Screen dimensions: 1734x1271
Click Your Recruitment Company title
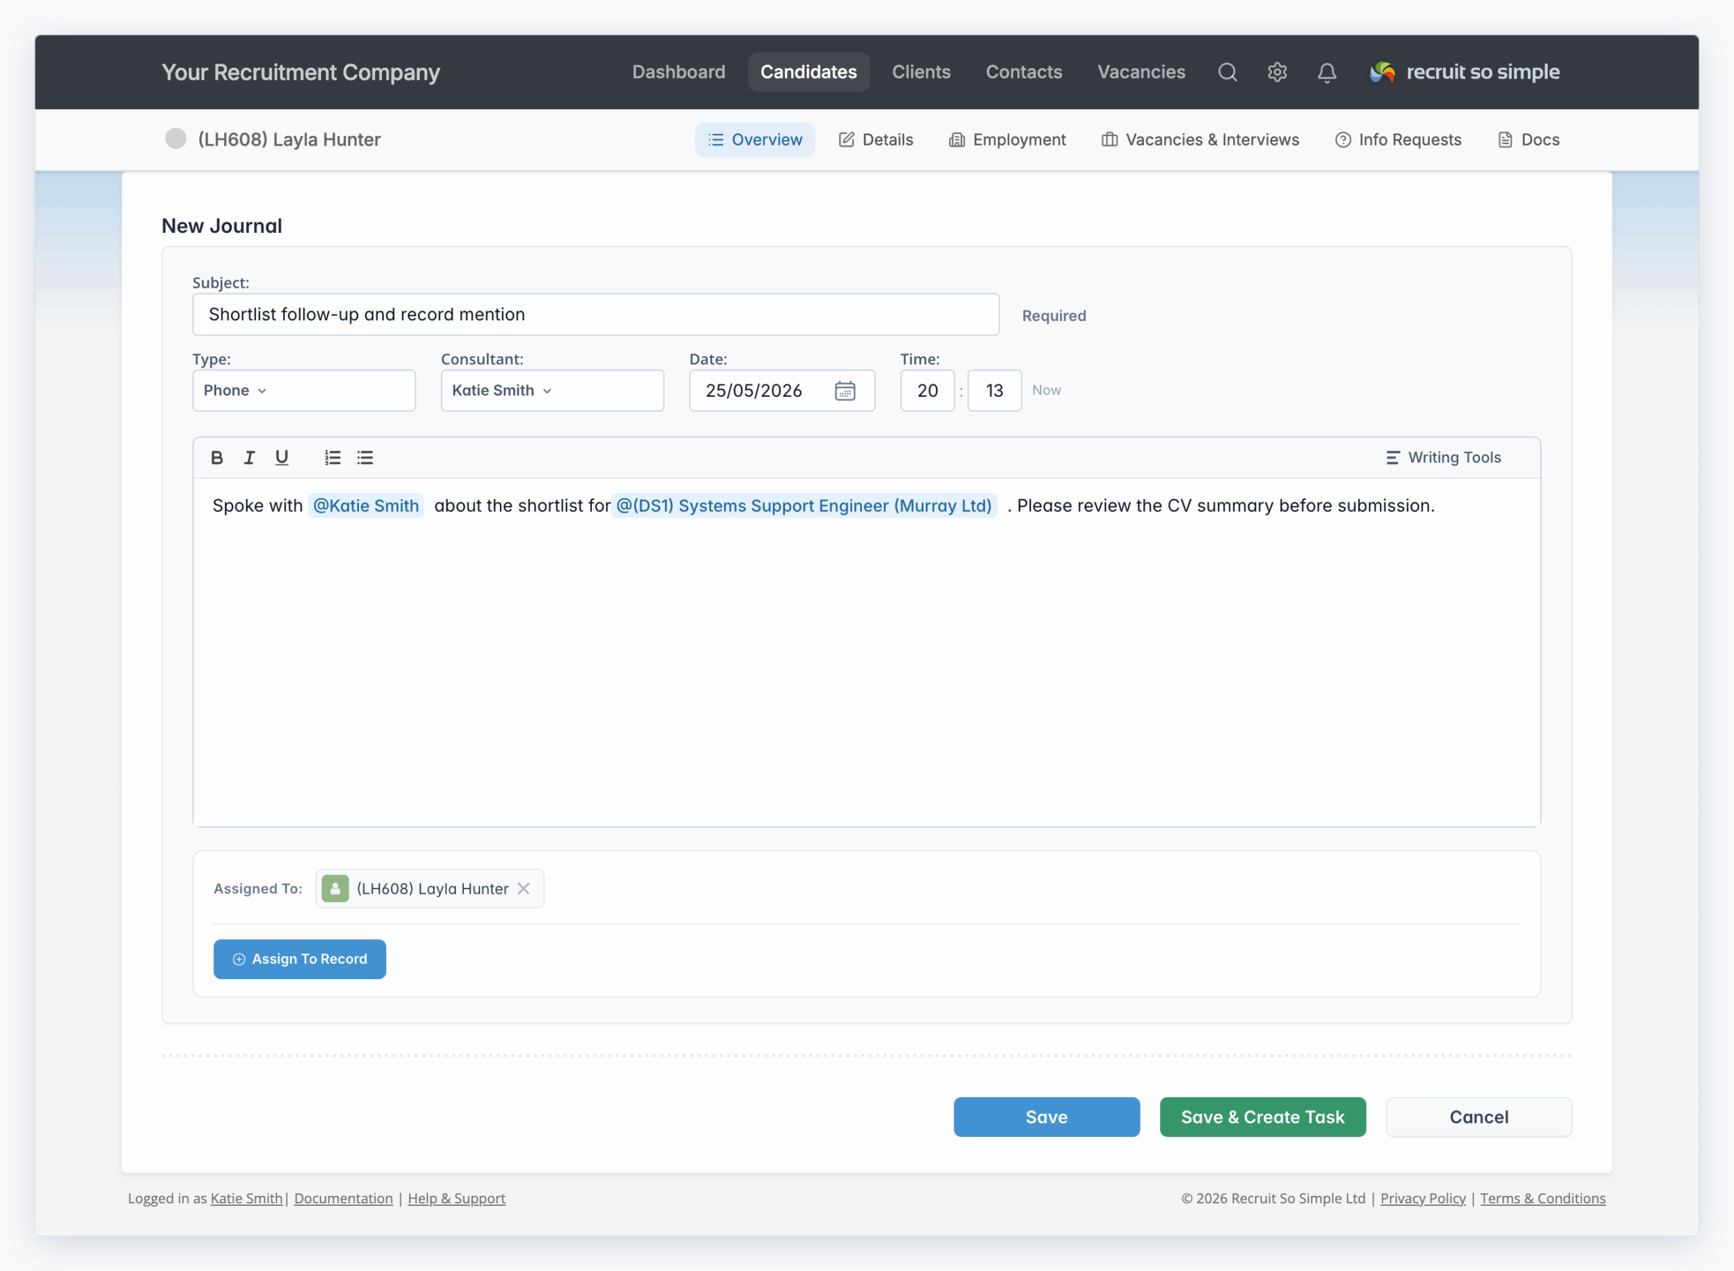301,72
